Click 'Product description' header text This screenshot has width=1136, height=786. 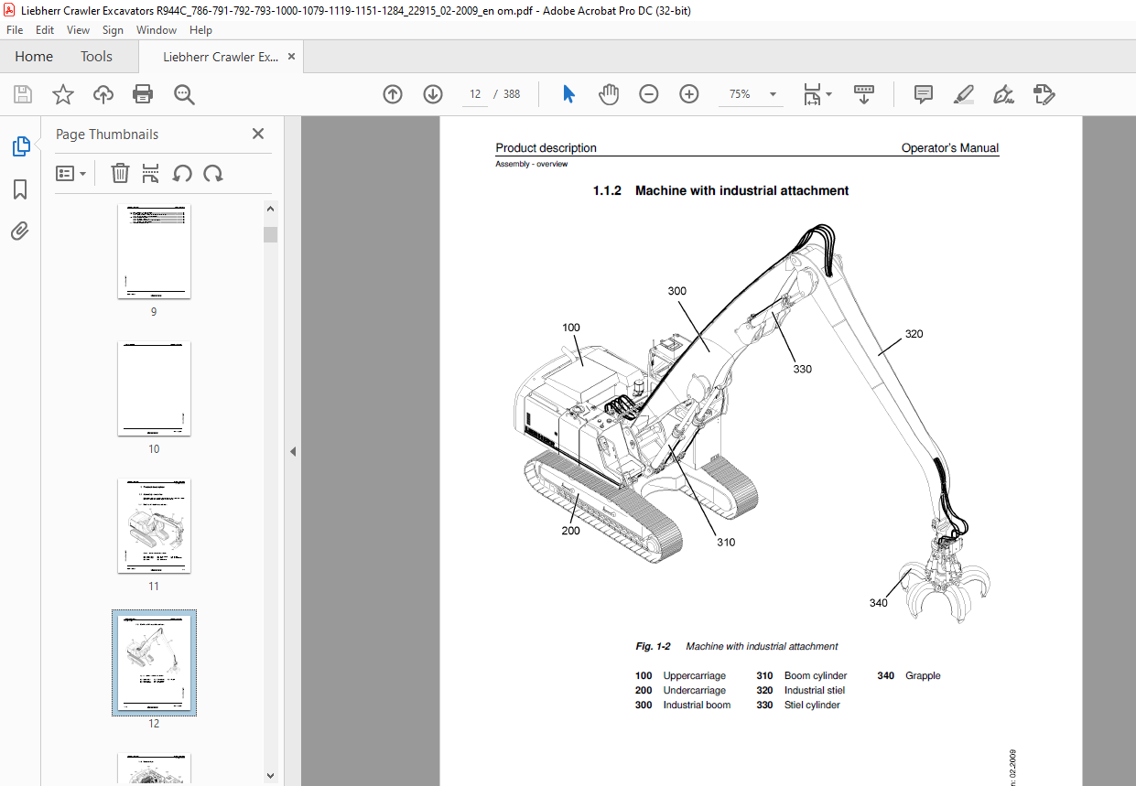click(x=546, y=148)
